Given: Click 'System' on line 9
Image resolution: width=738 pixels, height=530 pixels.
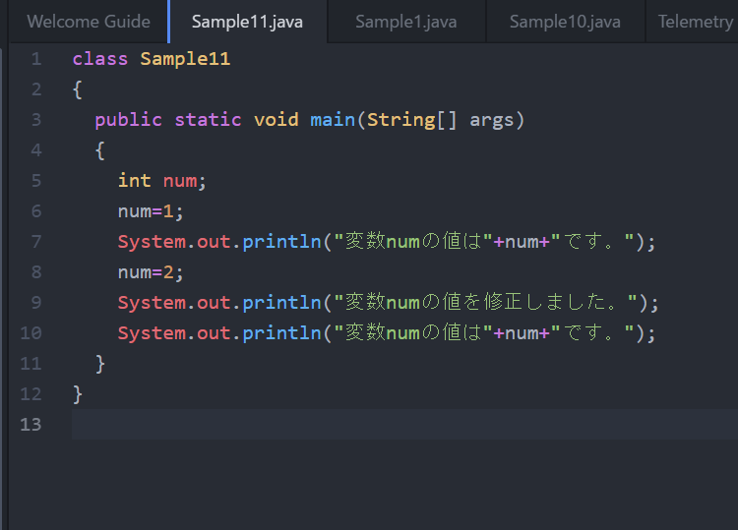Looking at the screenshot, I should coord(152,303).
